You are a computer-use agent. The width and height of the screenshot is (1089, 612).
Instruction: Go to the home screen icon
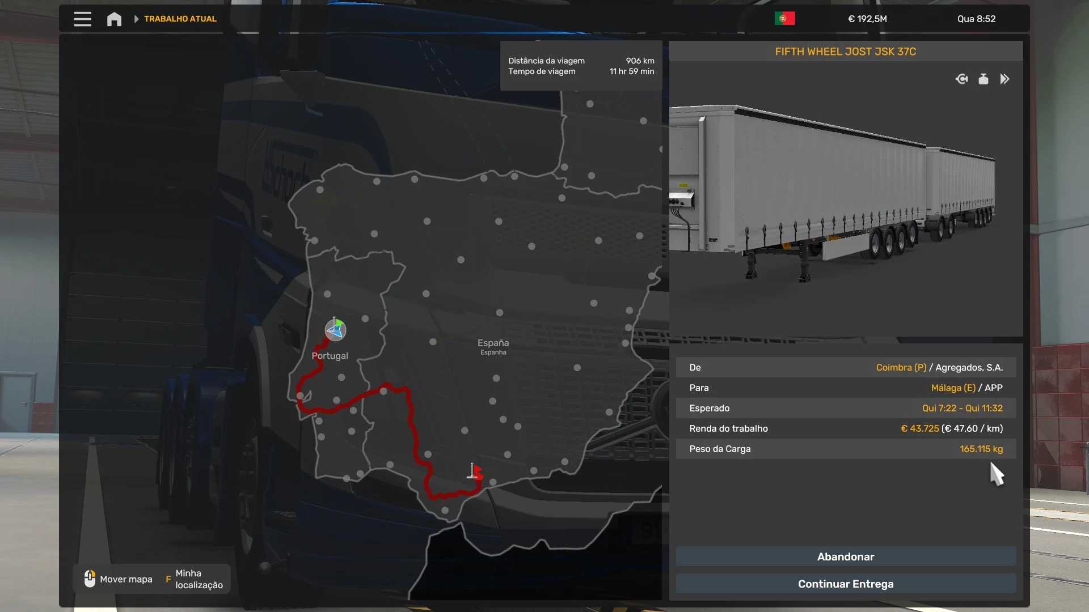click(114, 19)
